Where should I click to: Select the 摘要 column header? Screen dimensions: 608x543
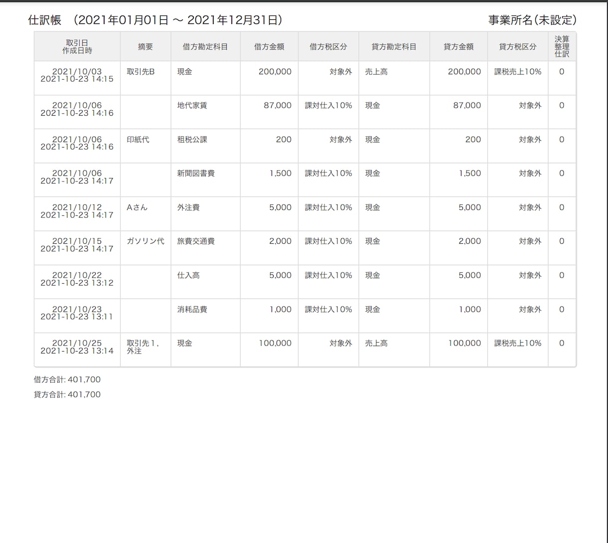pos(146,46)
